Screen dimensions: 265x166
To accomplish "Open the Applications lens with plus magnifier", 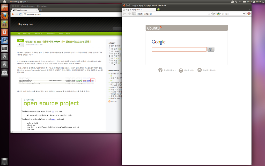I will pyautogui.click(x=5, y=57).
